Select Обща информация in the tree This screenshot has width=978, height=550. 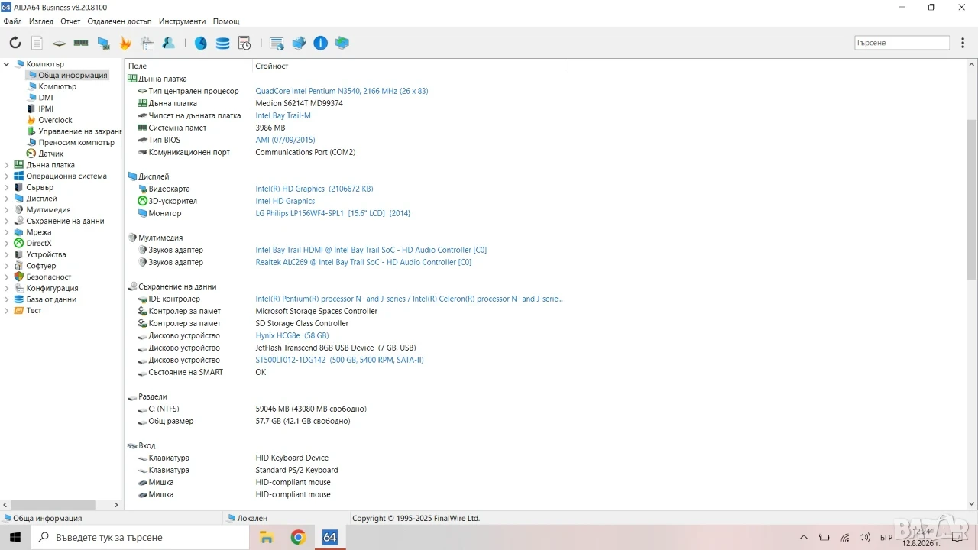(x=73, y=76)
